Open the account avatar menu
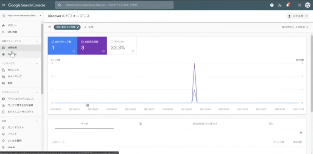Screen dimensions: 313x154 (x=308, y=5)
